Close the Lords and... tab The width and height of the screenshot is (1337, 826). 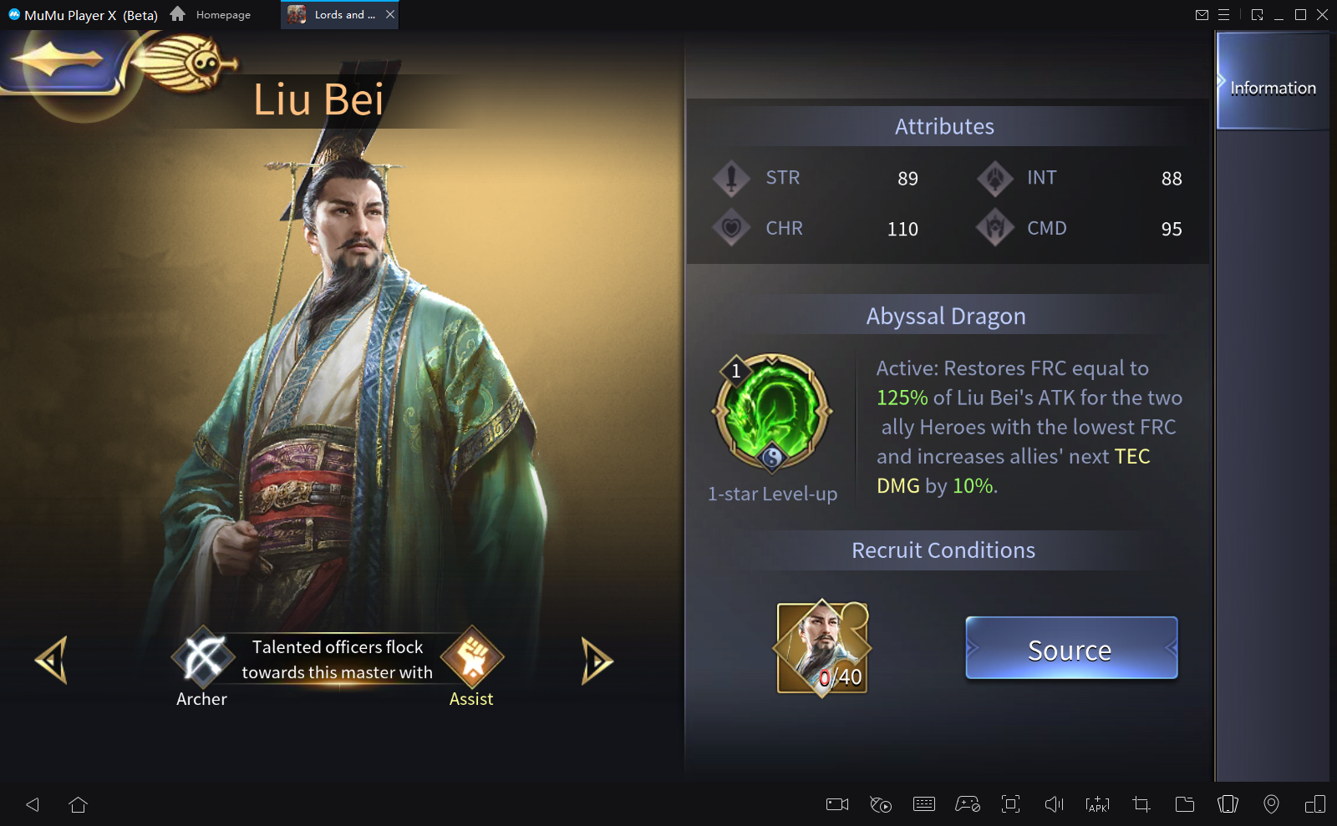[390, 14]
